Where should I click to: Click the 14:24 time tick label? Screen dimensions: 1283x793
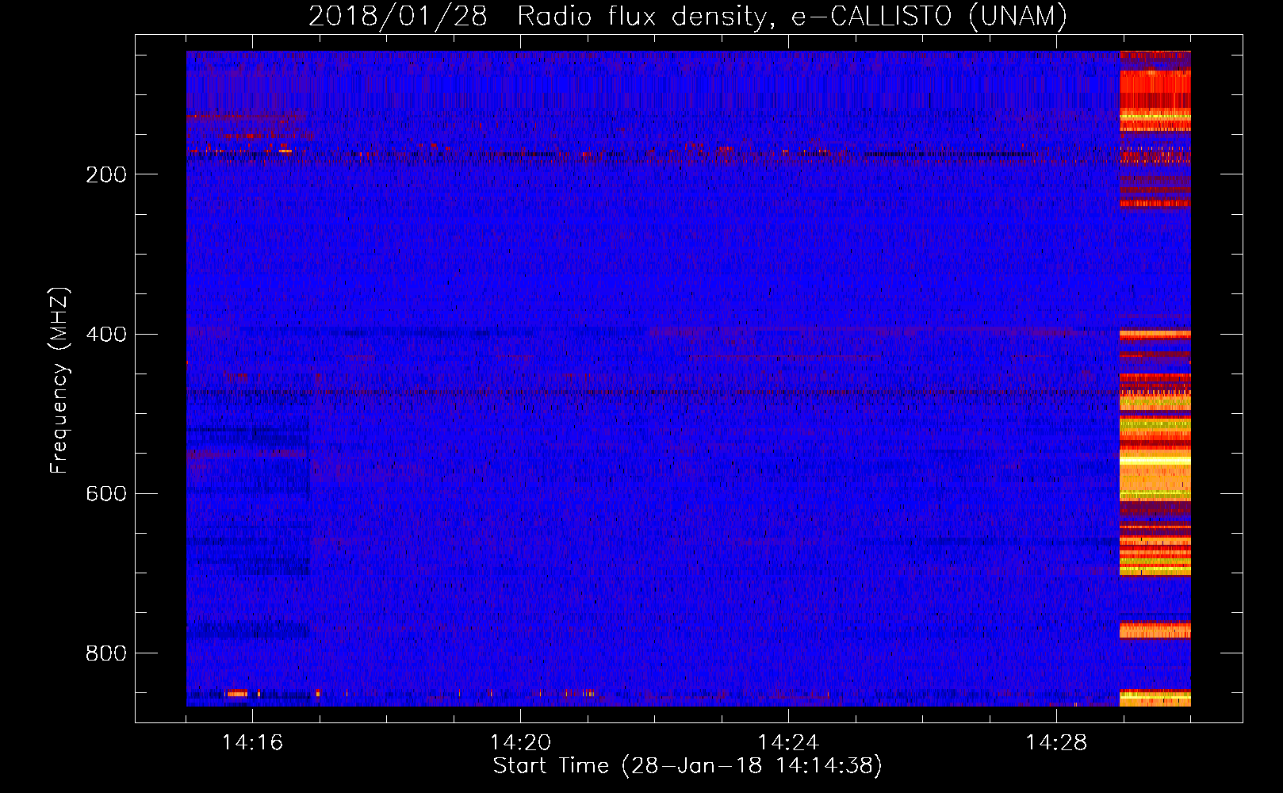(x=788, y=743)
